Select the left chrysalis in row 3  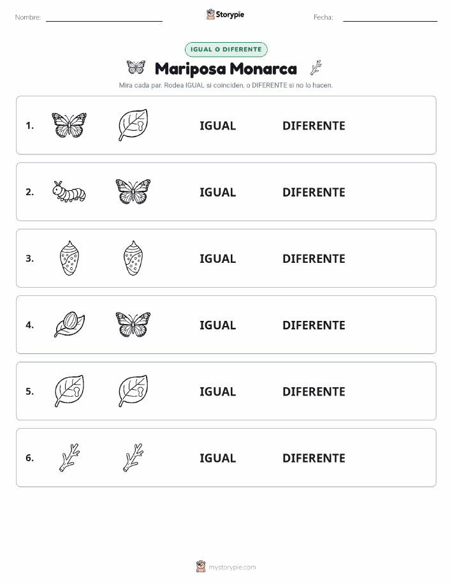pos(69,258)
